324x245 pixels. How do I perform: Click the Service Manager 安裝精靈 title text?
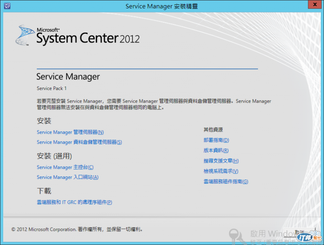[162, 6]
